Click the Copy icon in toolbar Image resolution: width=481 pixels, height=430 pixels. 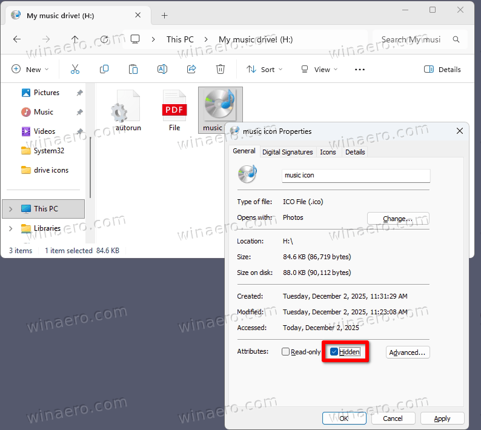104,70
